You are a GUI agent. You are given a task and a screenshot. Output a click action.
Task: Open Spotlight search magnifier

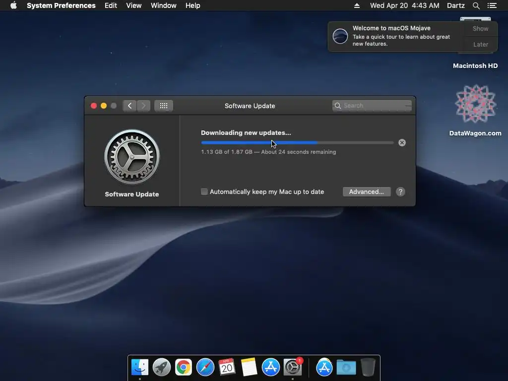tap(476, 5)
